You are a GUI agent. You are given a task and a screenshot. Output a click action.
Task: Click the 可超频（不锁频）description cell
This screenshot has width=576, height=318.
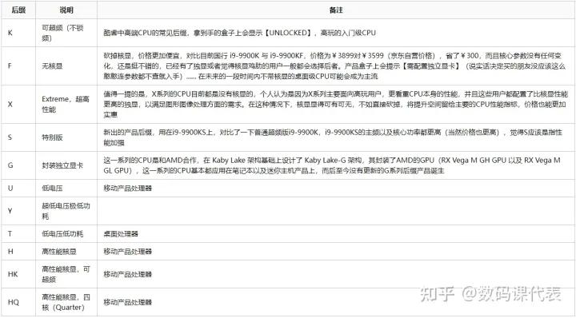66,33
